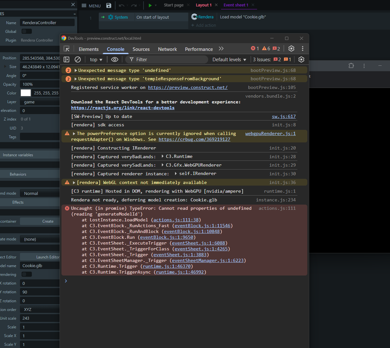Click the DevTools inspect element picker icon
390x348 pixels.
tap(67, 49)
